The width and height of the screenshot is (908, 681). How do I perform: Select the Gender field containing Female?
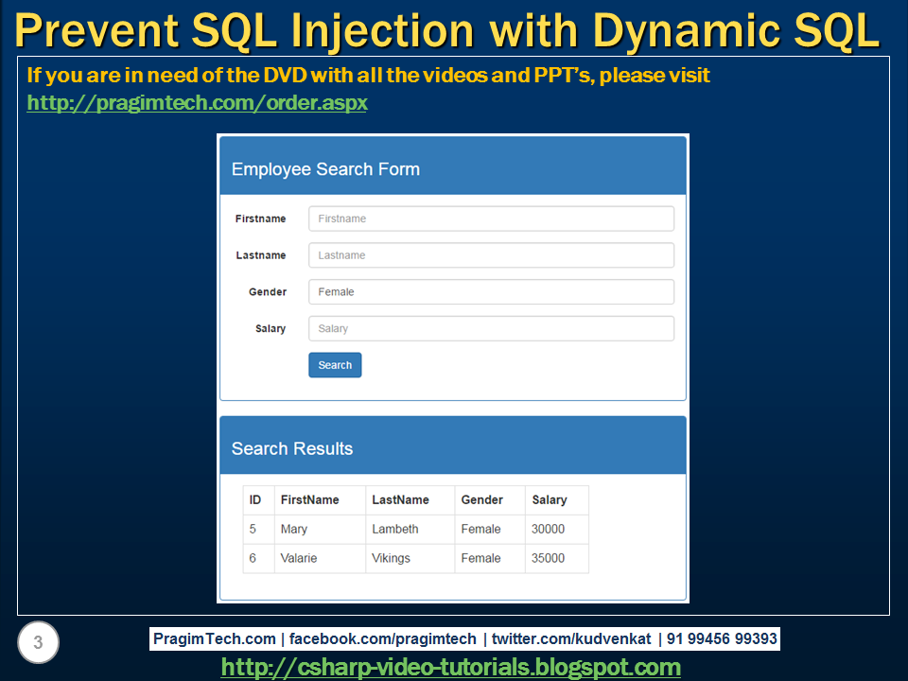[x=491, y=291]
